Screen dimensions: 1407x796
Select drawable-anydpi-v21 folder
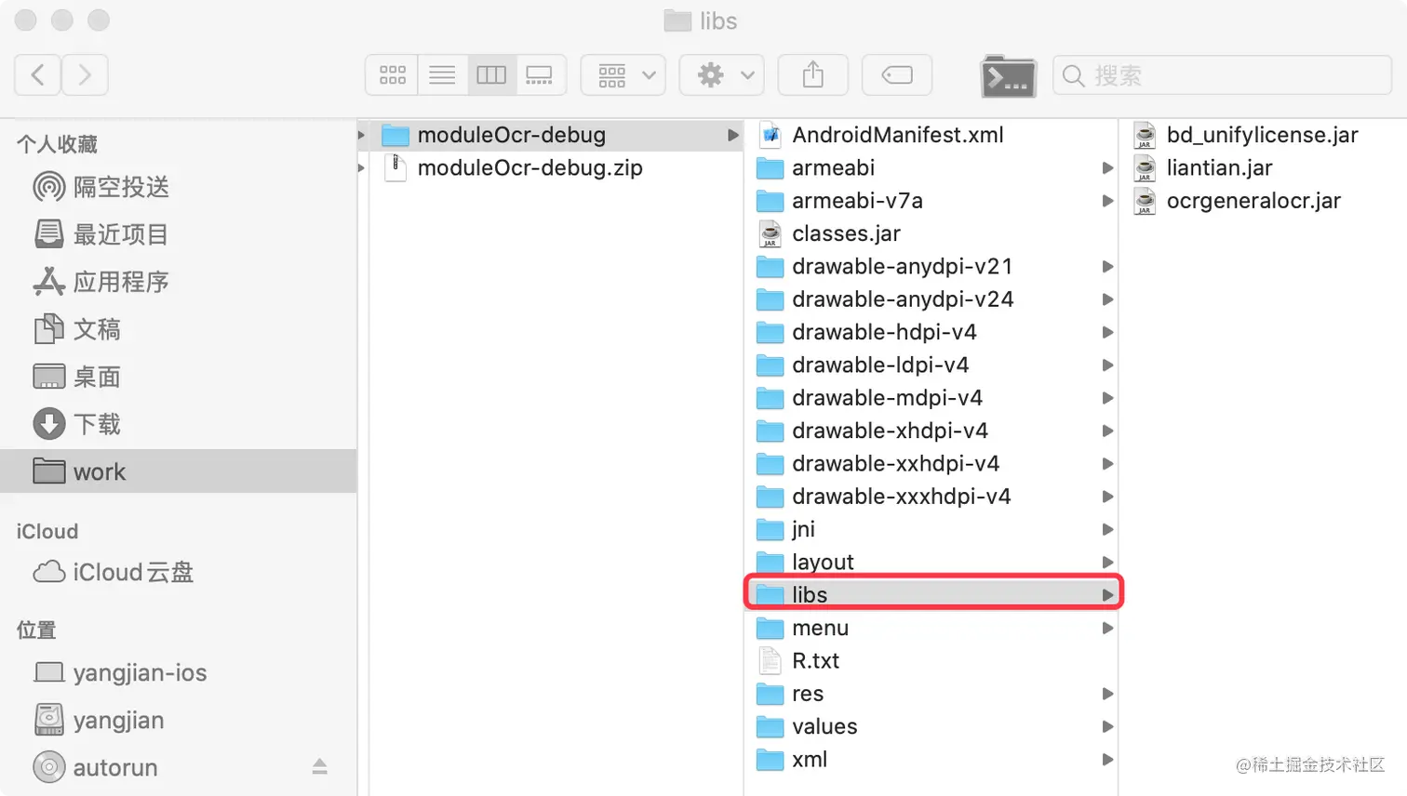tap(931, 266)
